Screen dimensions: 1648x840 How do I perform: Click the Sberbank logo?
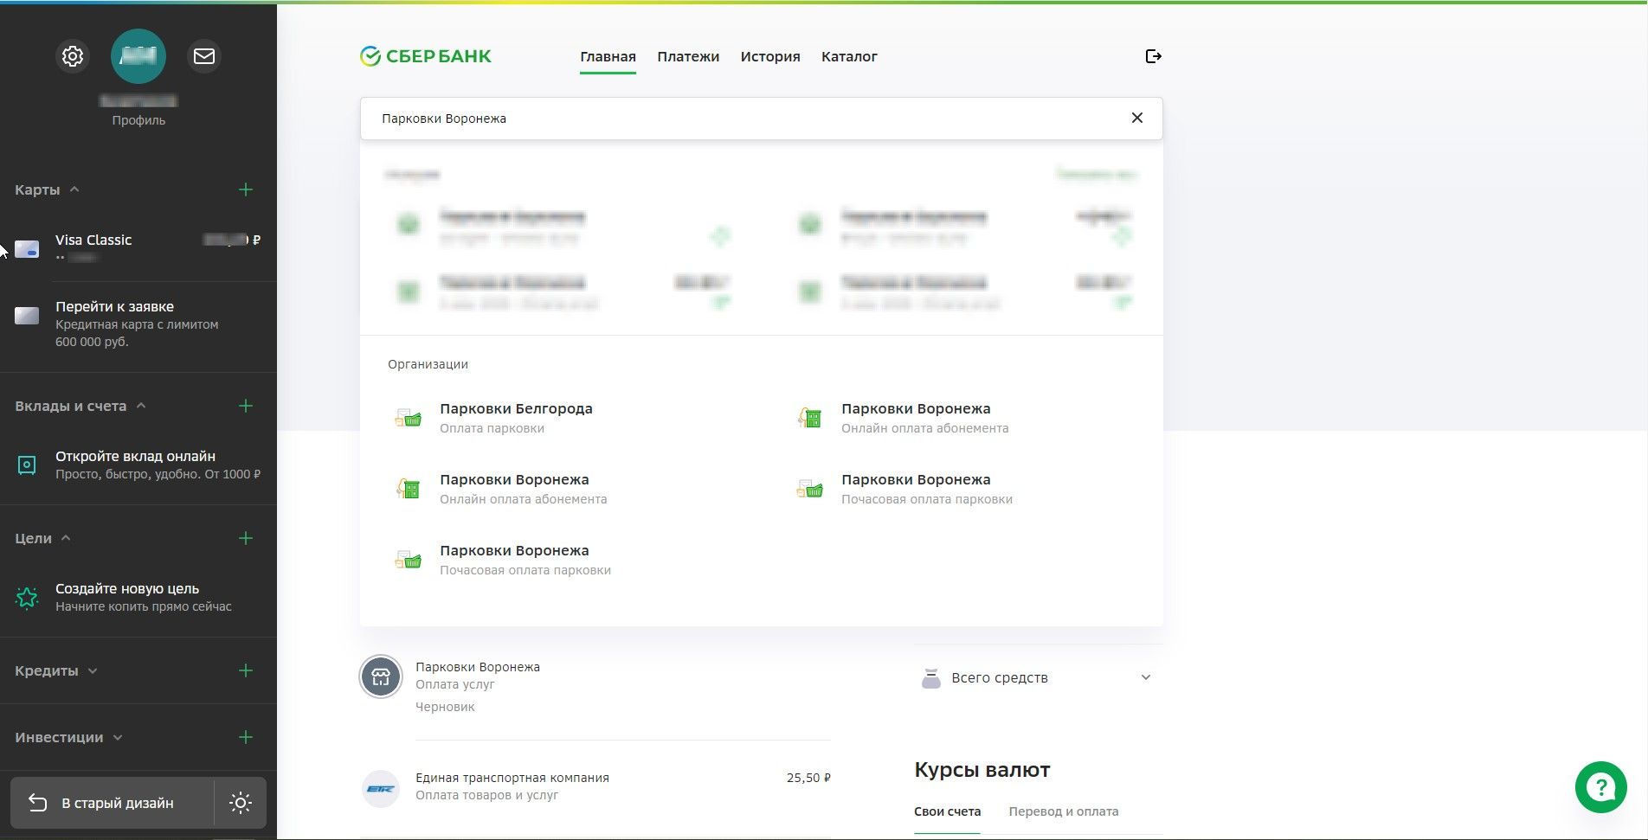[x=425, y=56]
